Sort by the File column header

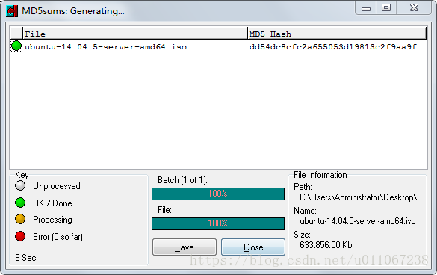[135, 34]
